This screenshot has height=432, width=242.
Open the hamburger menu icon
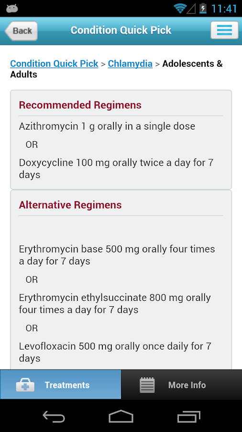click(x=224, y=30)
